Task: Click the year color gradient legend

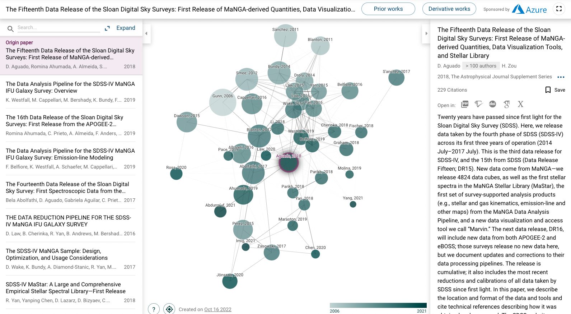Action: pyautogui.click(x=378, y=306)
